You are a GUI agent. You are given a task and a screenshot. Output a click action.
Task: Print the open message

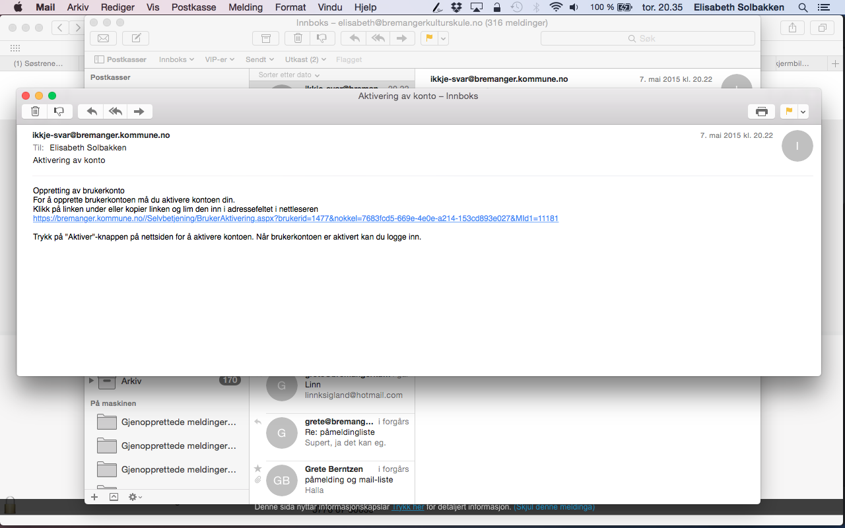761,112
